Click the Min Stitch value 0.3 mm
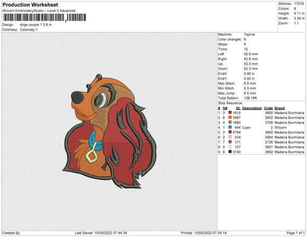307x237 pixels. (250, 88)
